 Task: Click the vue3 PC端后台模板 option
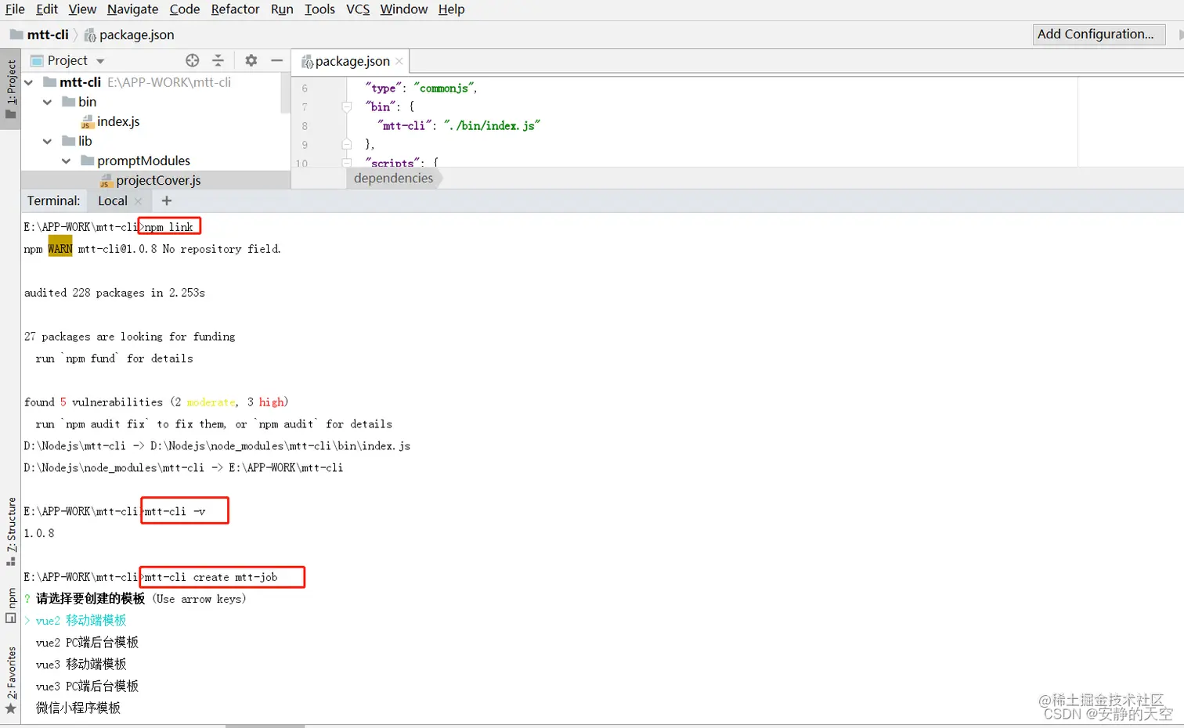(88, 687)
